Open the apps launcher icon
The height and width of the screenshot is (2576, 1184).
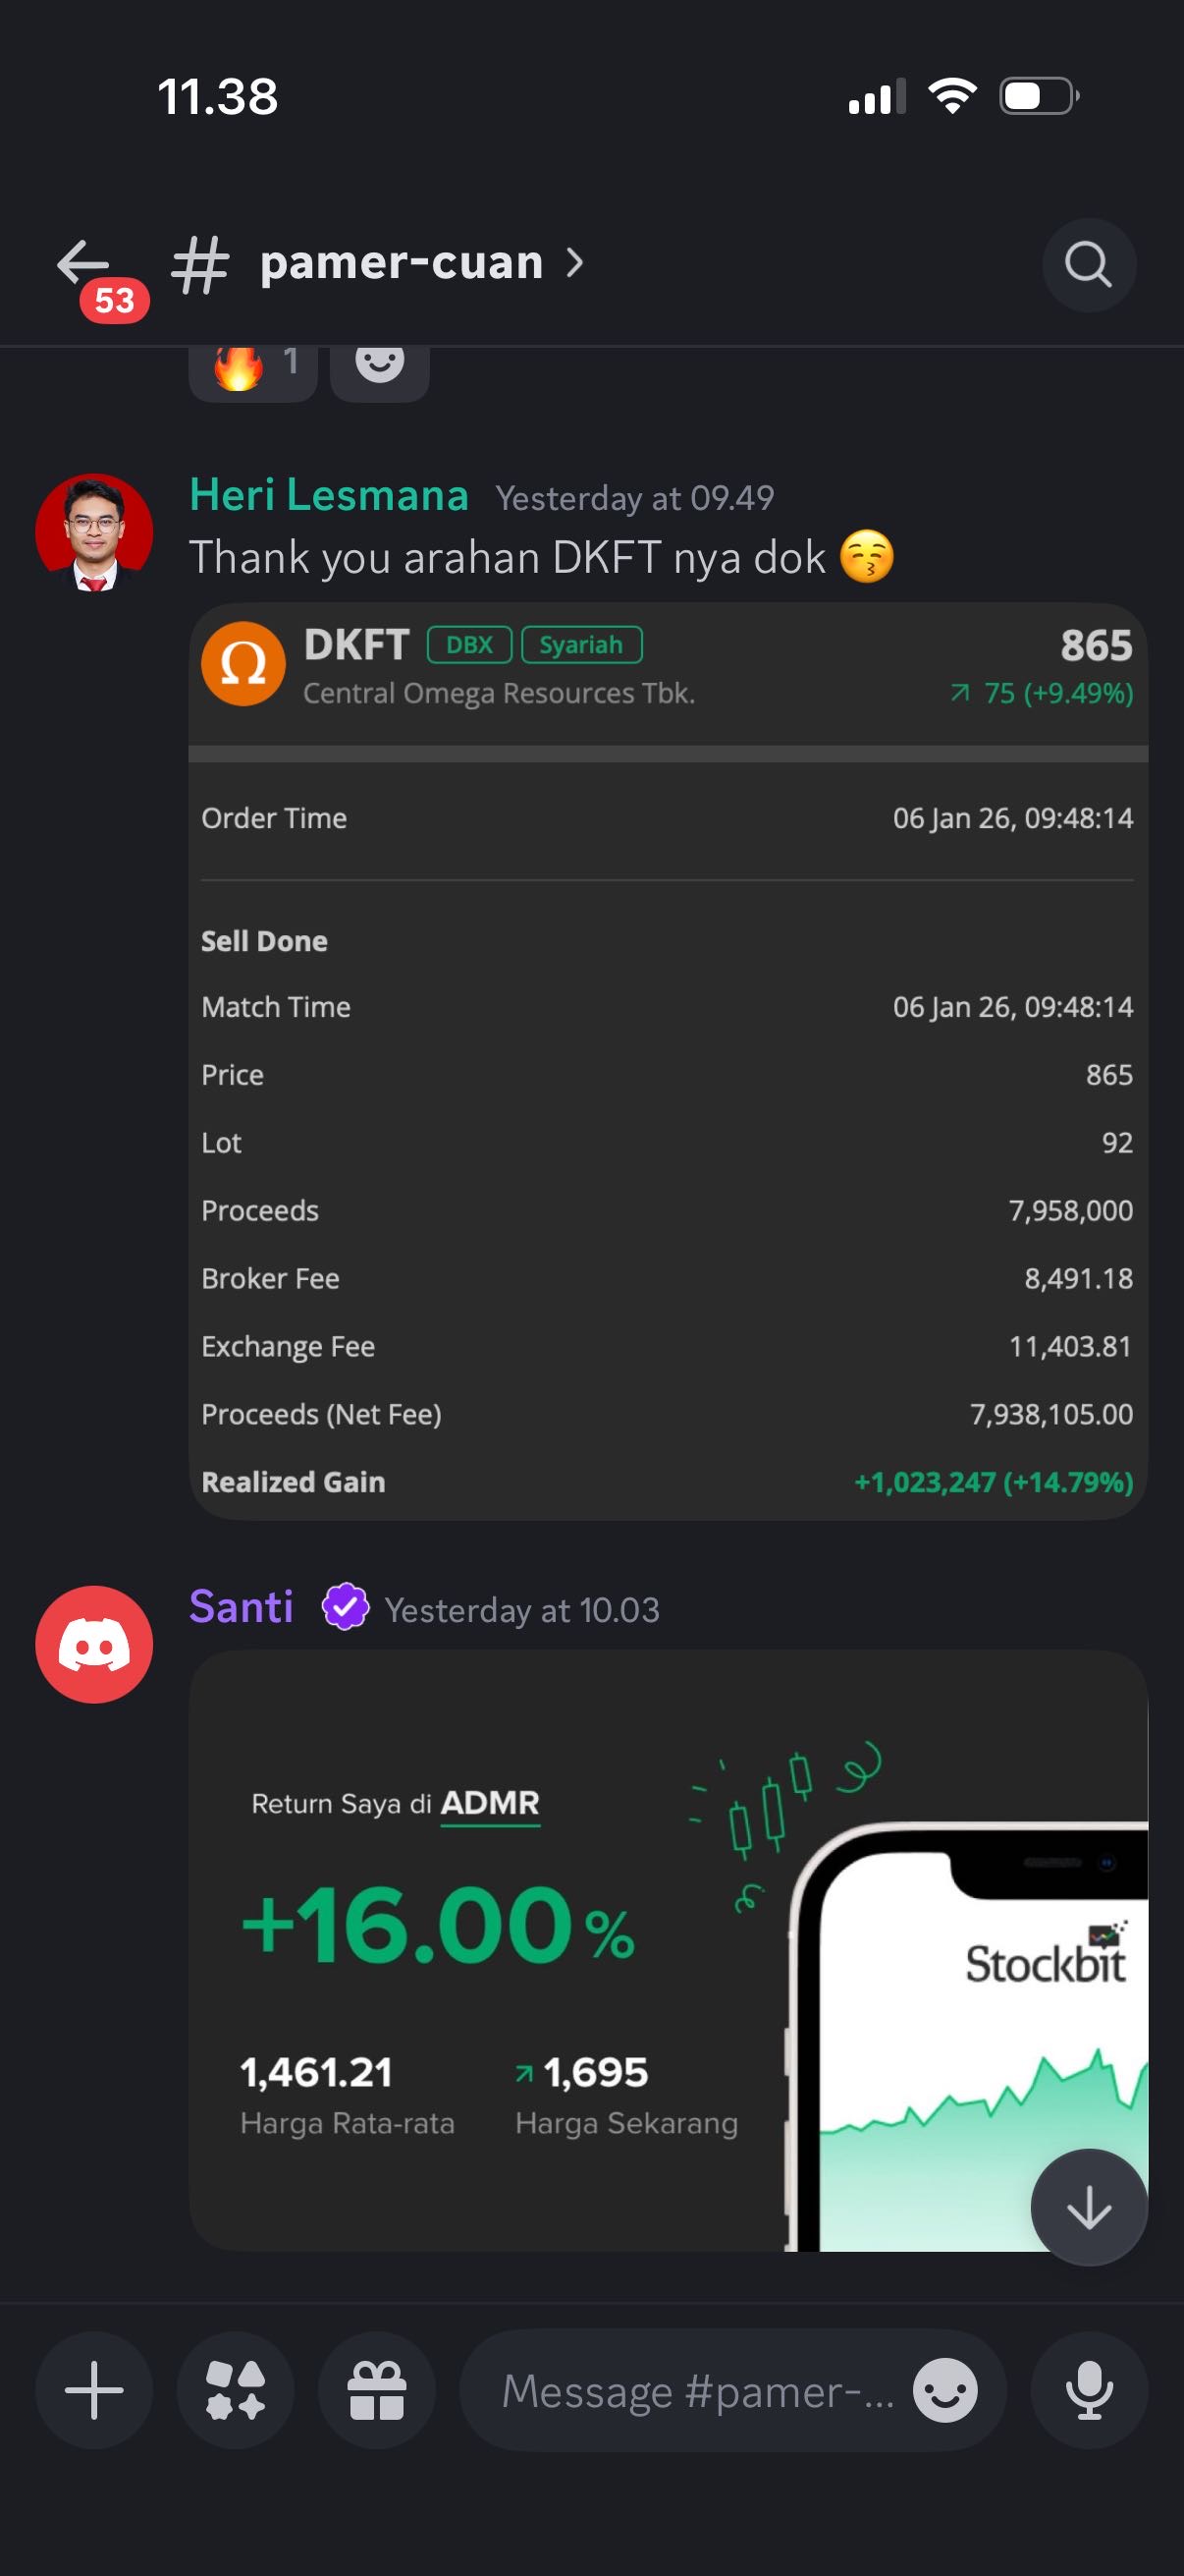pos(236,2390)
